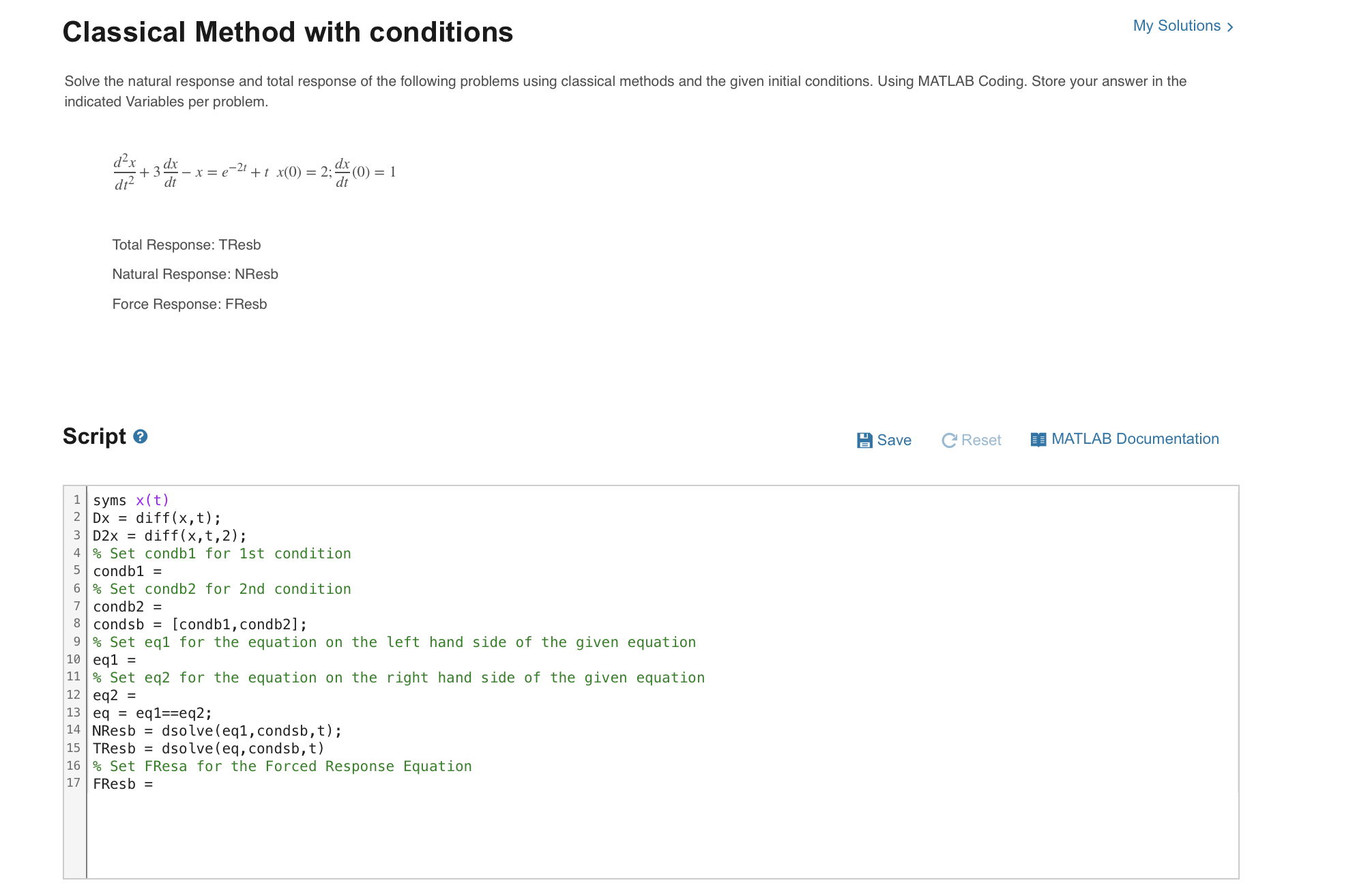Place cursor after 'condb1 =' on line 5
The height and width of the screenshot is (887, 1370).
pos(165,571)
